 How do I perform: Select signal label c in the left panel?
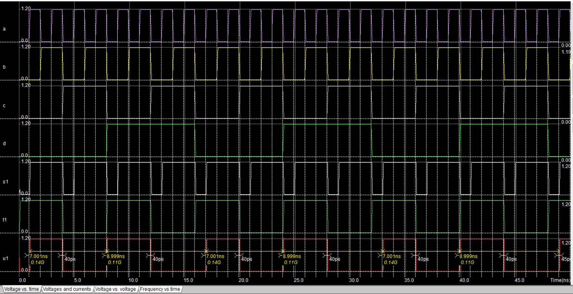4,105
